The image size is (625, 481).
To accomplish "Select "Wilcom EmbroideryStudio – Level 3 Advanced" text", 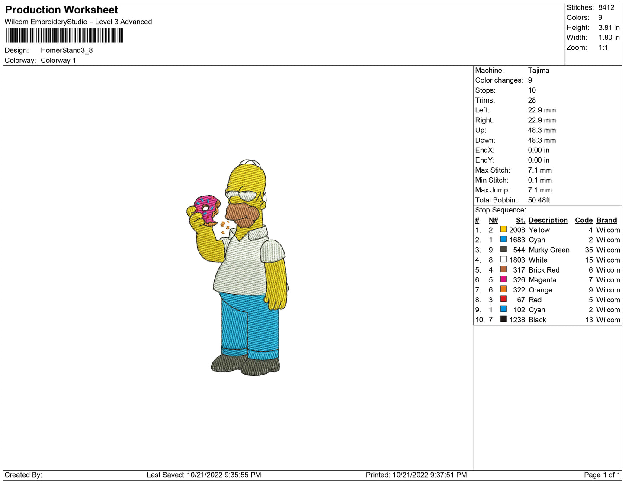I will tap(78, 22).
